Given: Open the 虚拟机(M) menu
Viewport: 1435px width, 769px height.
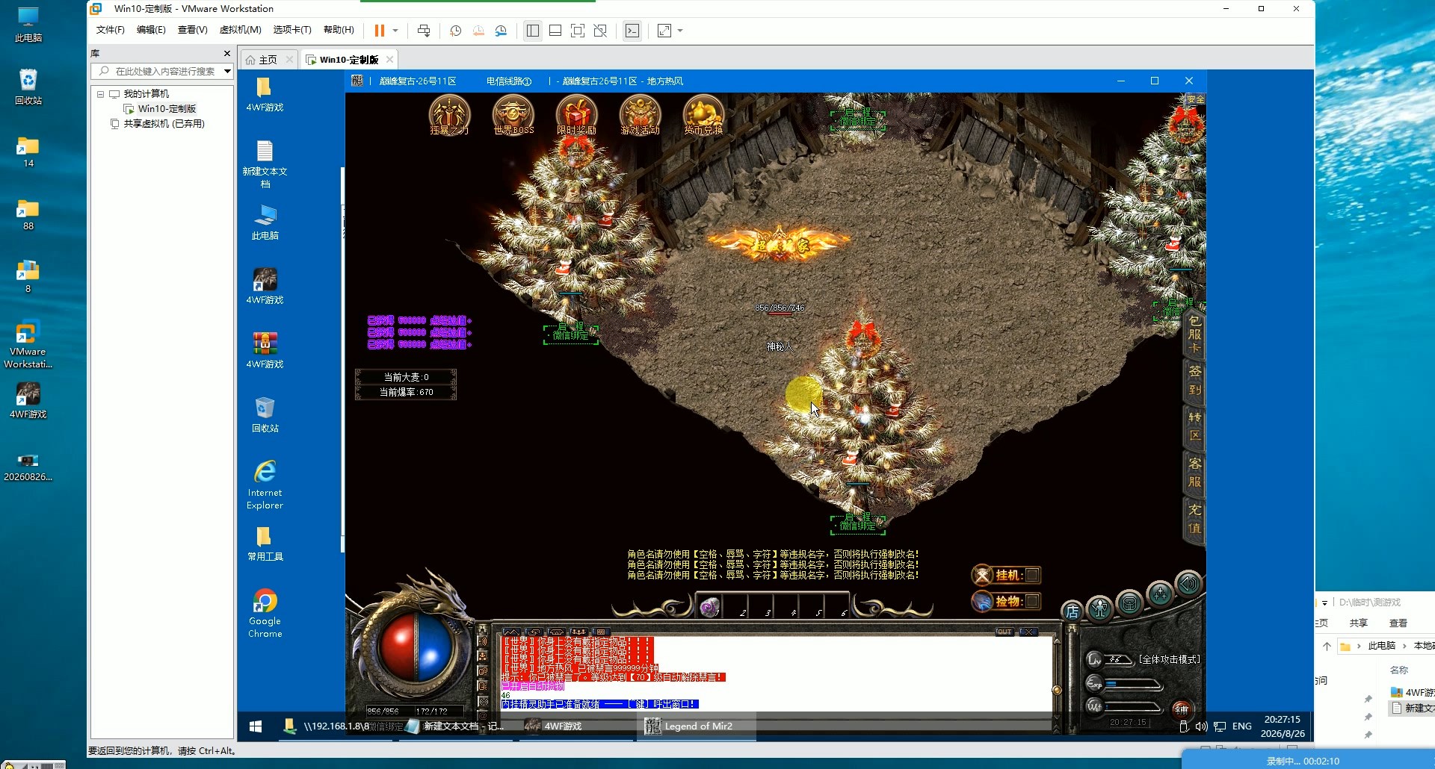Looking at the screenshot, I should pos(240,30).
